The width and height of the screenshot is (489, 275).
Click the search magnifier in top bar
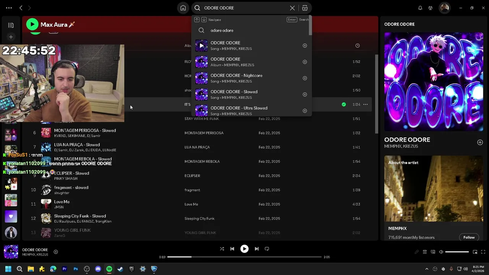click(198, 8)
